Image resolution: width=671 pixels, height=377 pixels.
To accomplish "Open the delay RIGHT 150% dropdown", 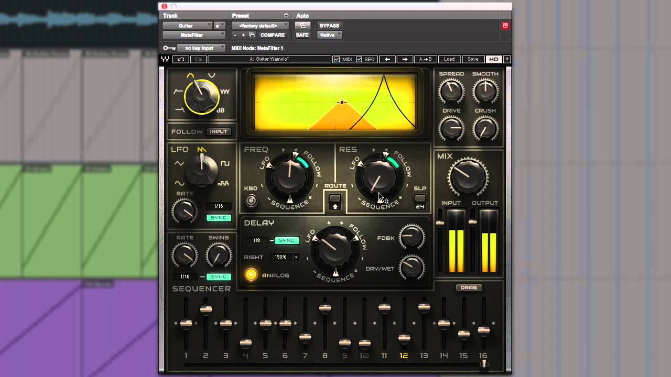I will click(285, 257).
